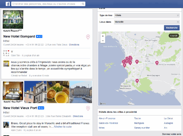
Task: Open La Ciotat nearby hotels link
Action: (168, 118)
